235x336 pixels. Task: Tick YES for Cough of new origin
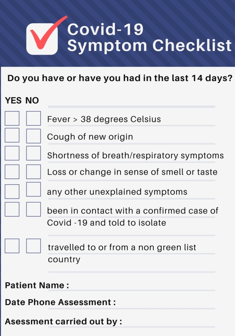[x=12, y=136]
